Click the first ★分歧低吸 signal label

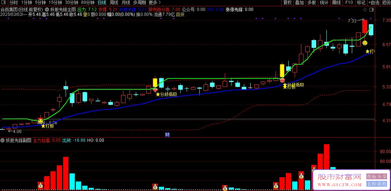166,94
